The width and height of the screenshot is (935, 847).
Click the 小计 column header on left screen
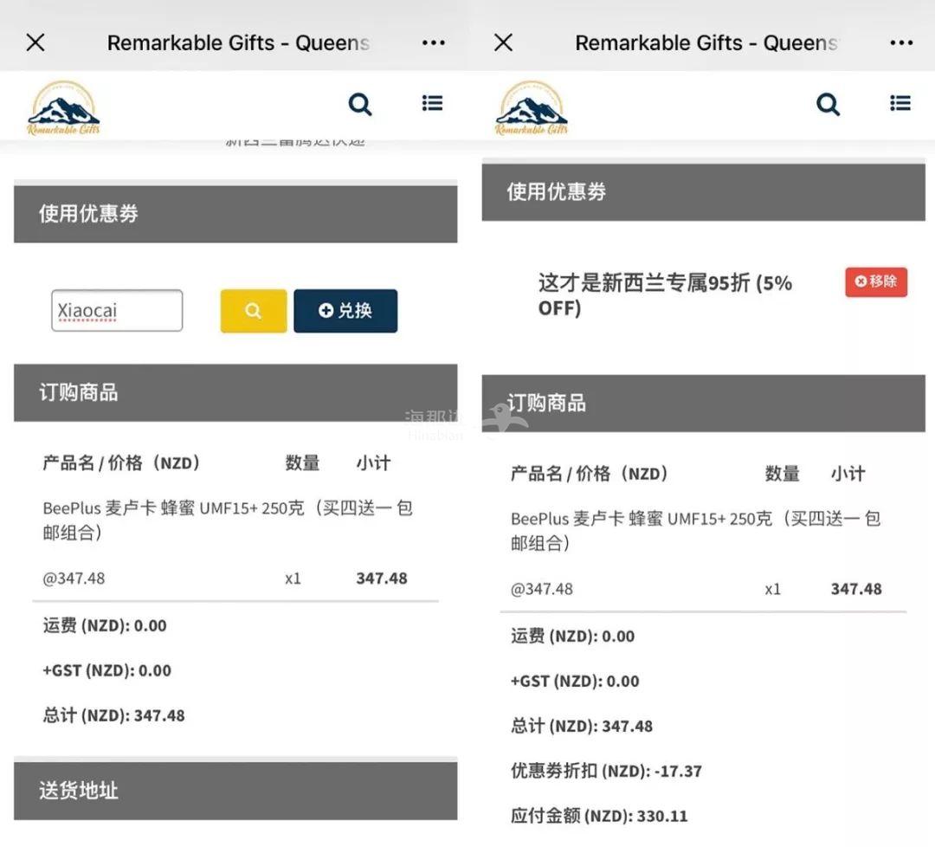(373, 462)
